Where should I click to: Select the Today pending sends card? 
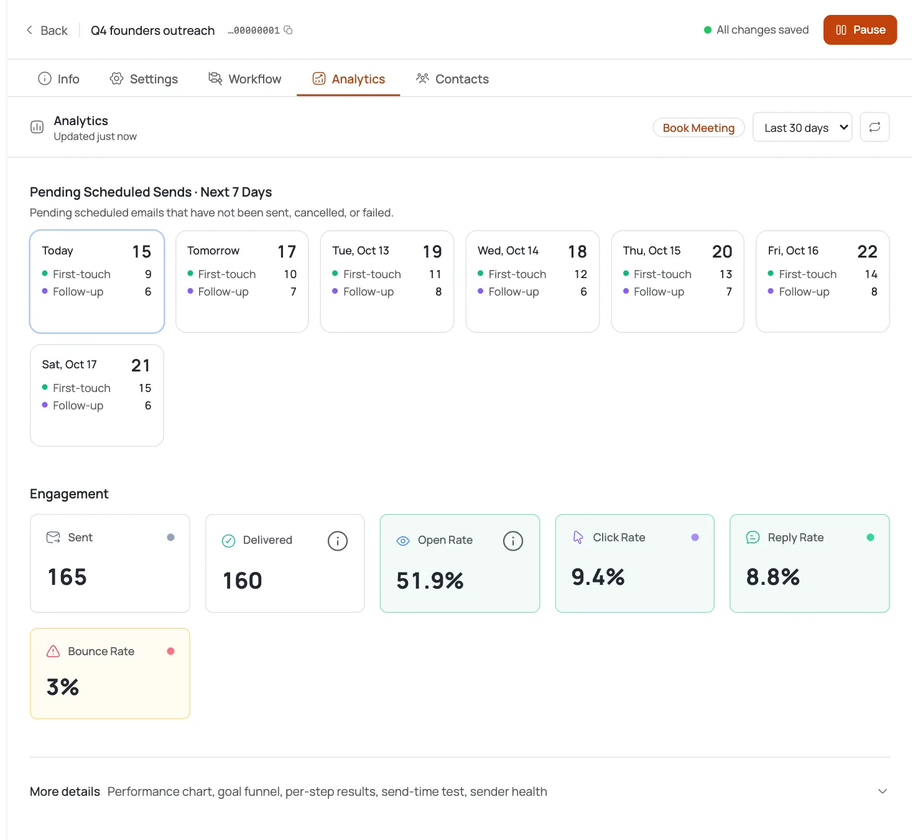click(97, 282)
